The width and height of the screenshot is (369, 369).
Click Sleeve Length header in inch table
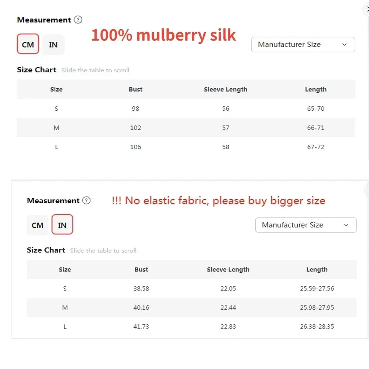click(228, 269)
